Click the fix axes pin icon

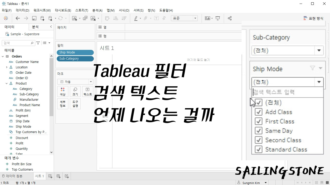pos(164,18)
